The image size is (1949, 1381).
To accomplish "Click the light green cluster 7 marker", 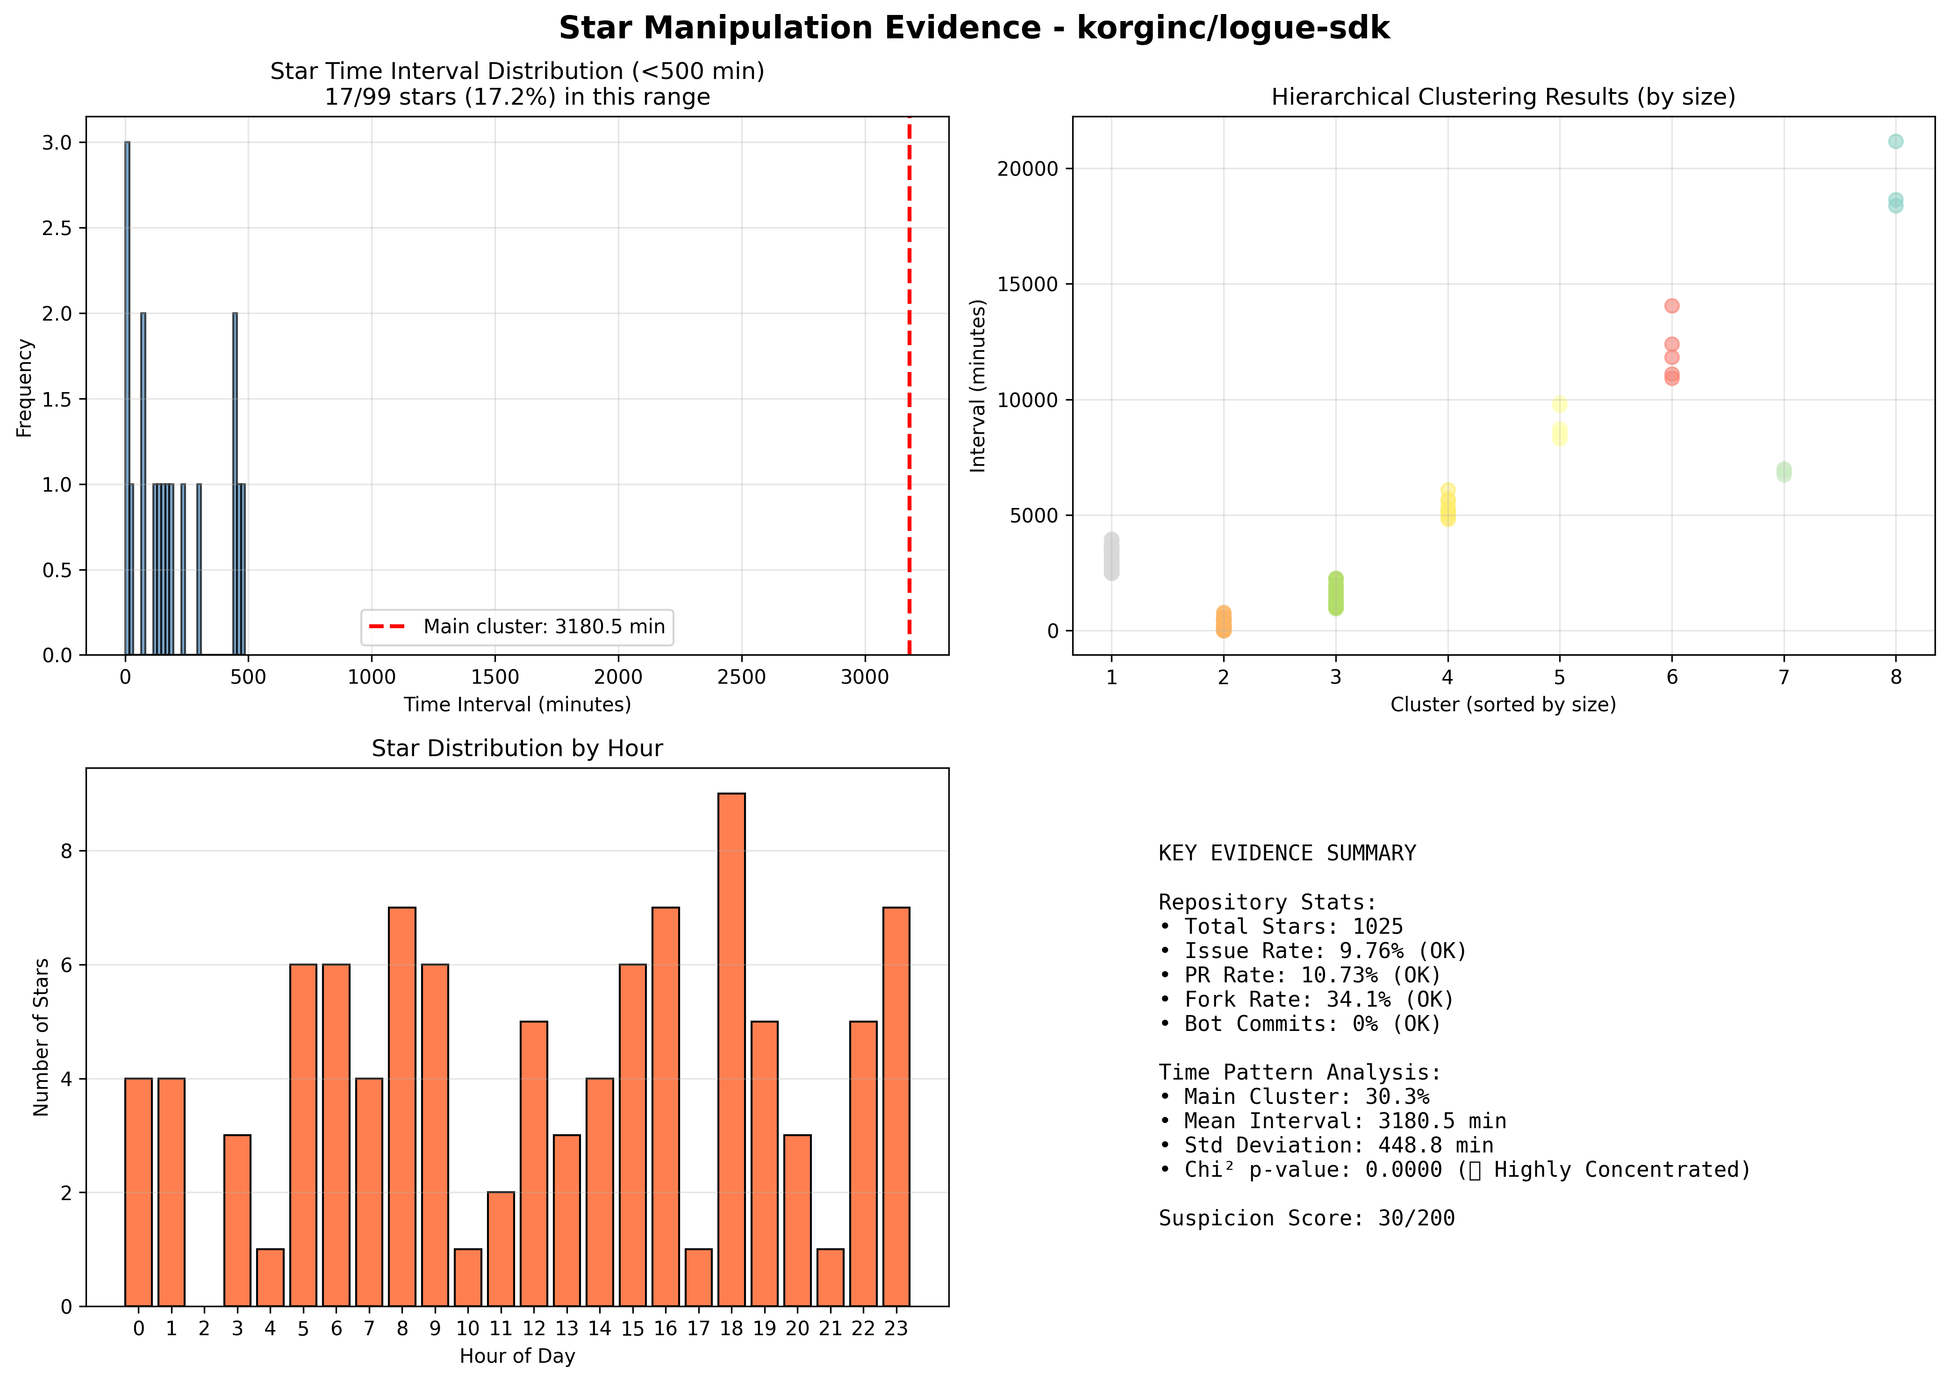I will [1784, 472].
